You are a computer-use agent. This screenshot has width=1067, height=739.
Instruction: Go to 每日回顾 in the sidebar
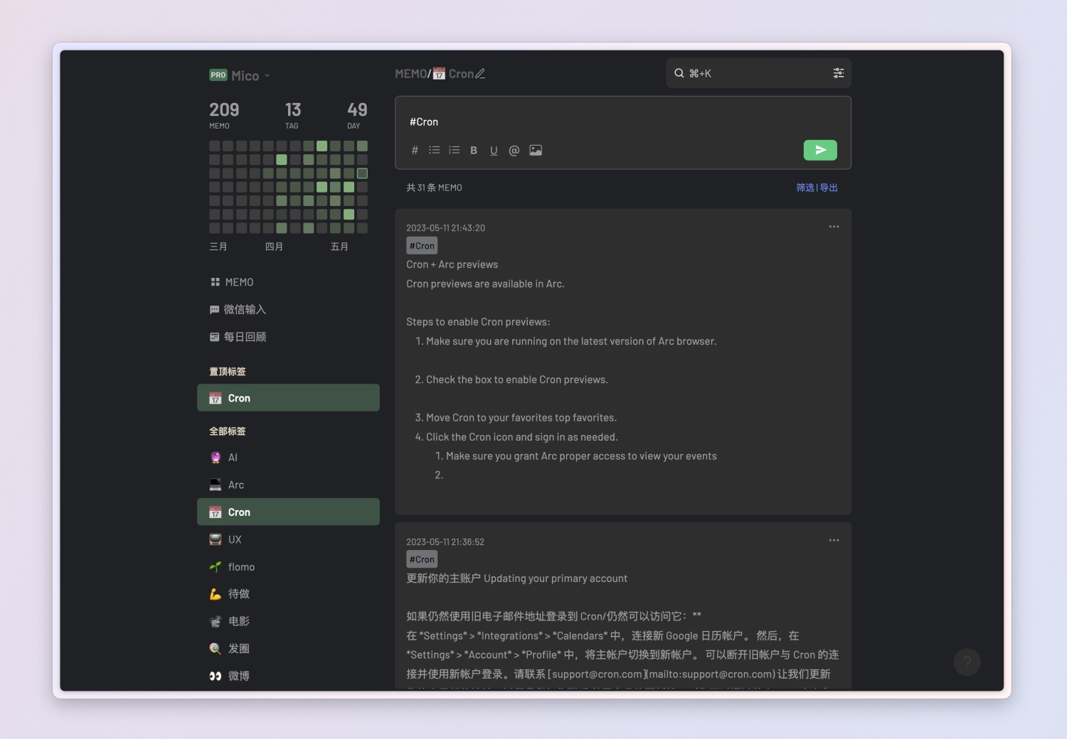[244, 337]
